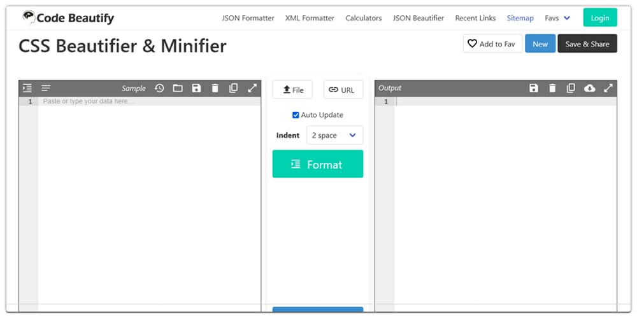The height and width of the screenshot is (318, 637).
Task: Expand output editor to fullscreen
Action: tap(608, 88)
